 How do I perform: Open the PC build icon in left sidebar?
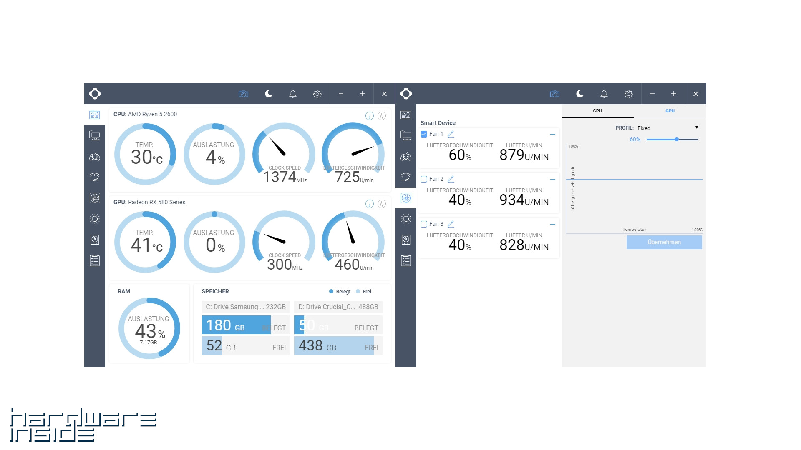95,135
